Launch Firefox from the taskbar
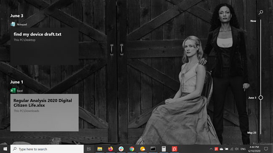 [x=110, y=149]
